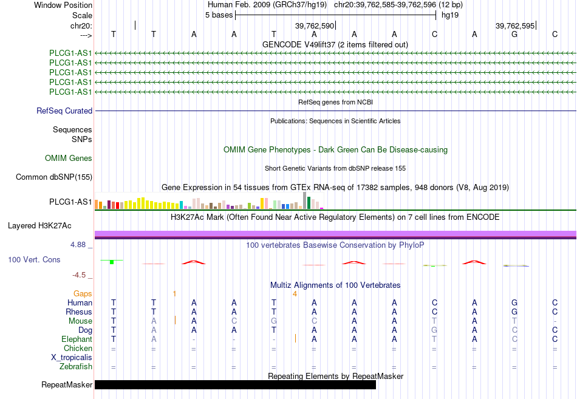Click the dark green bar in GTEx expression chart
This screenshot has width=577, height=399.
pos(309,203)
